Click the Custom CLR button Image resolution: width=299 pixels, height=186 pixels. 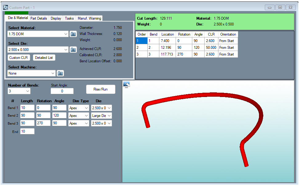pyautogui.click(x=19, y=58)
